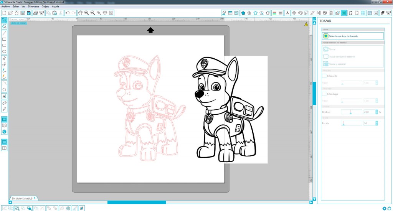This screenshot has height=211, width=393.
Task: Open the Text Style panel
Action: click(287, 13)
